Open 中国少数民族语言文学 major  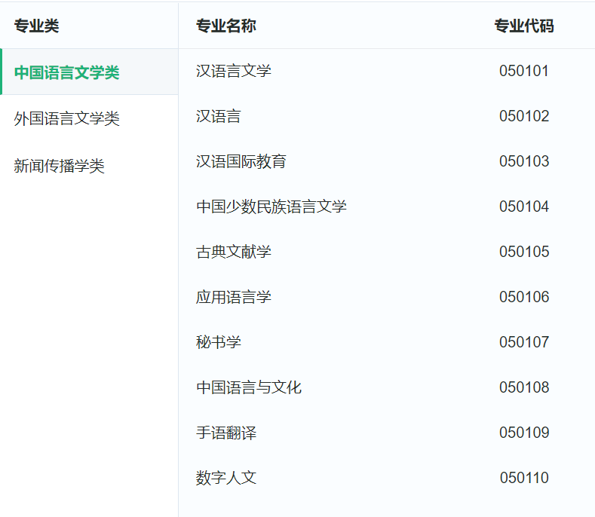271,206
